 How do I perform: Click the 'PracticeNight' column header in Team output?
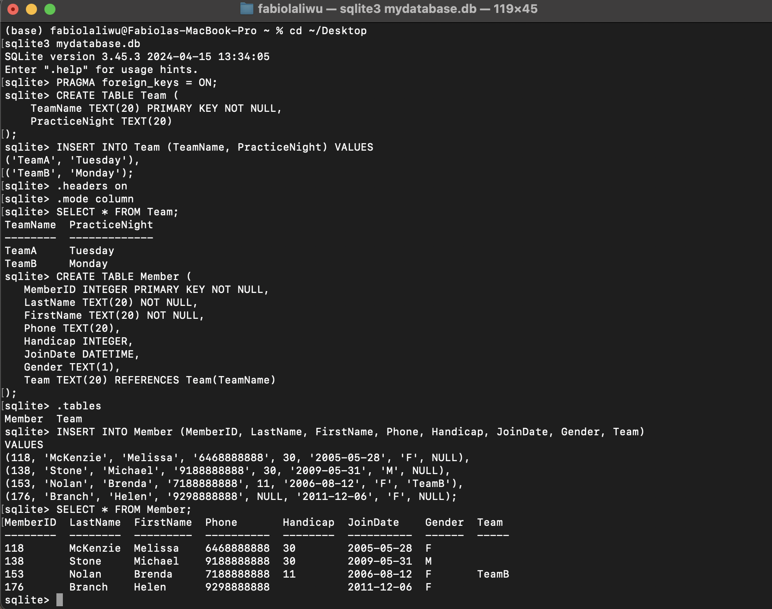111,225
